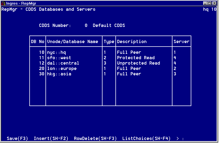Minimize the Ingres RepMgr window
Image resolution: width=219 pixels, height=144 pixels.
click(205, 3)
